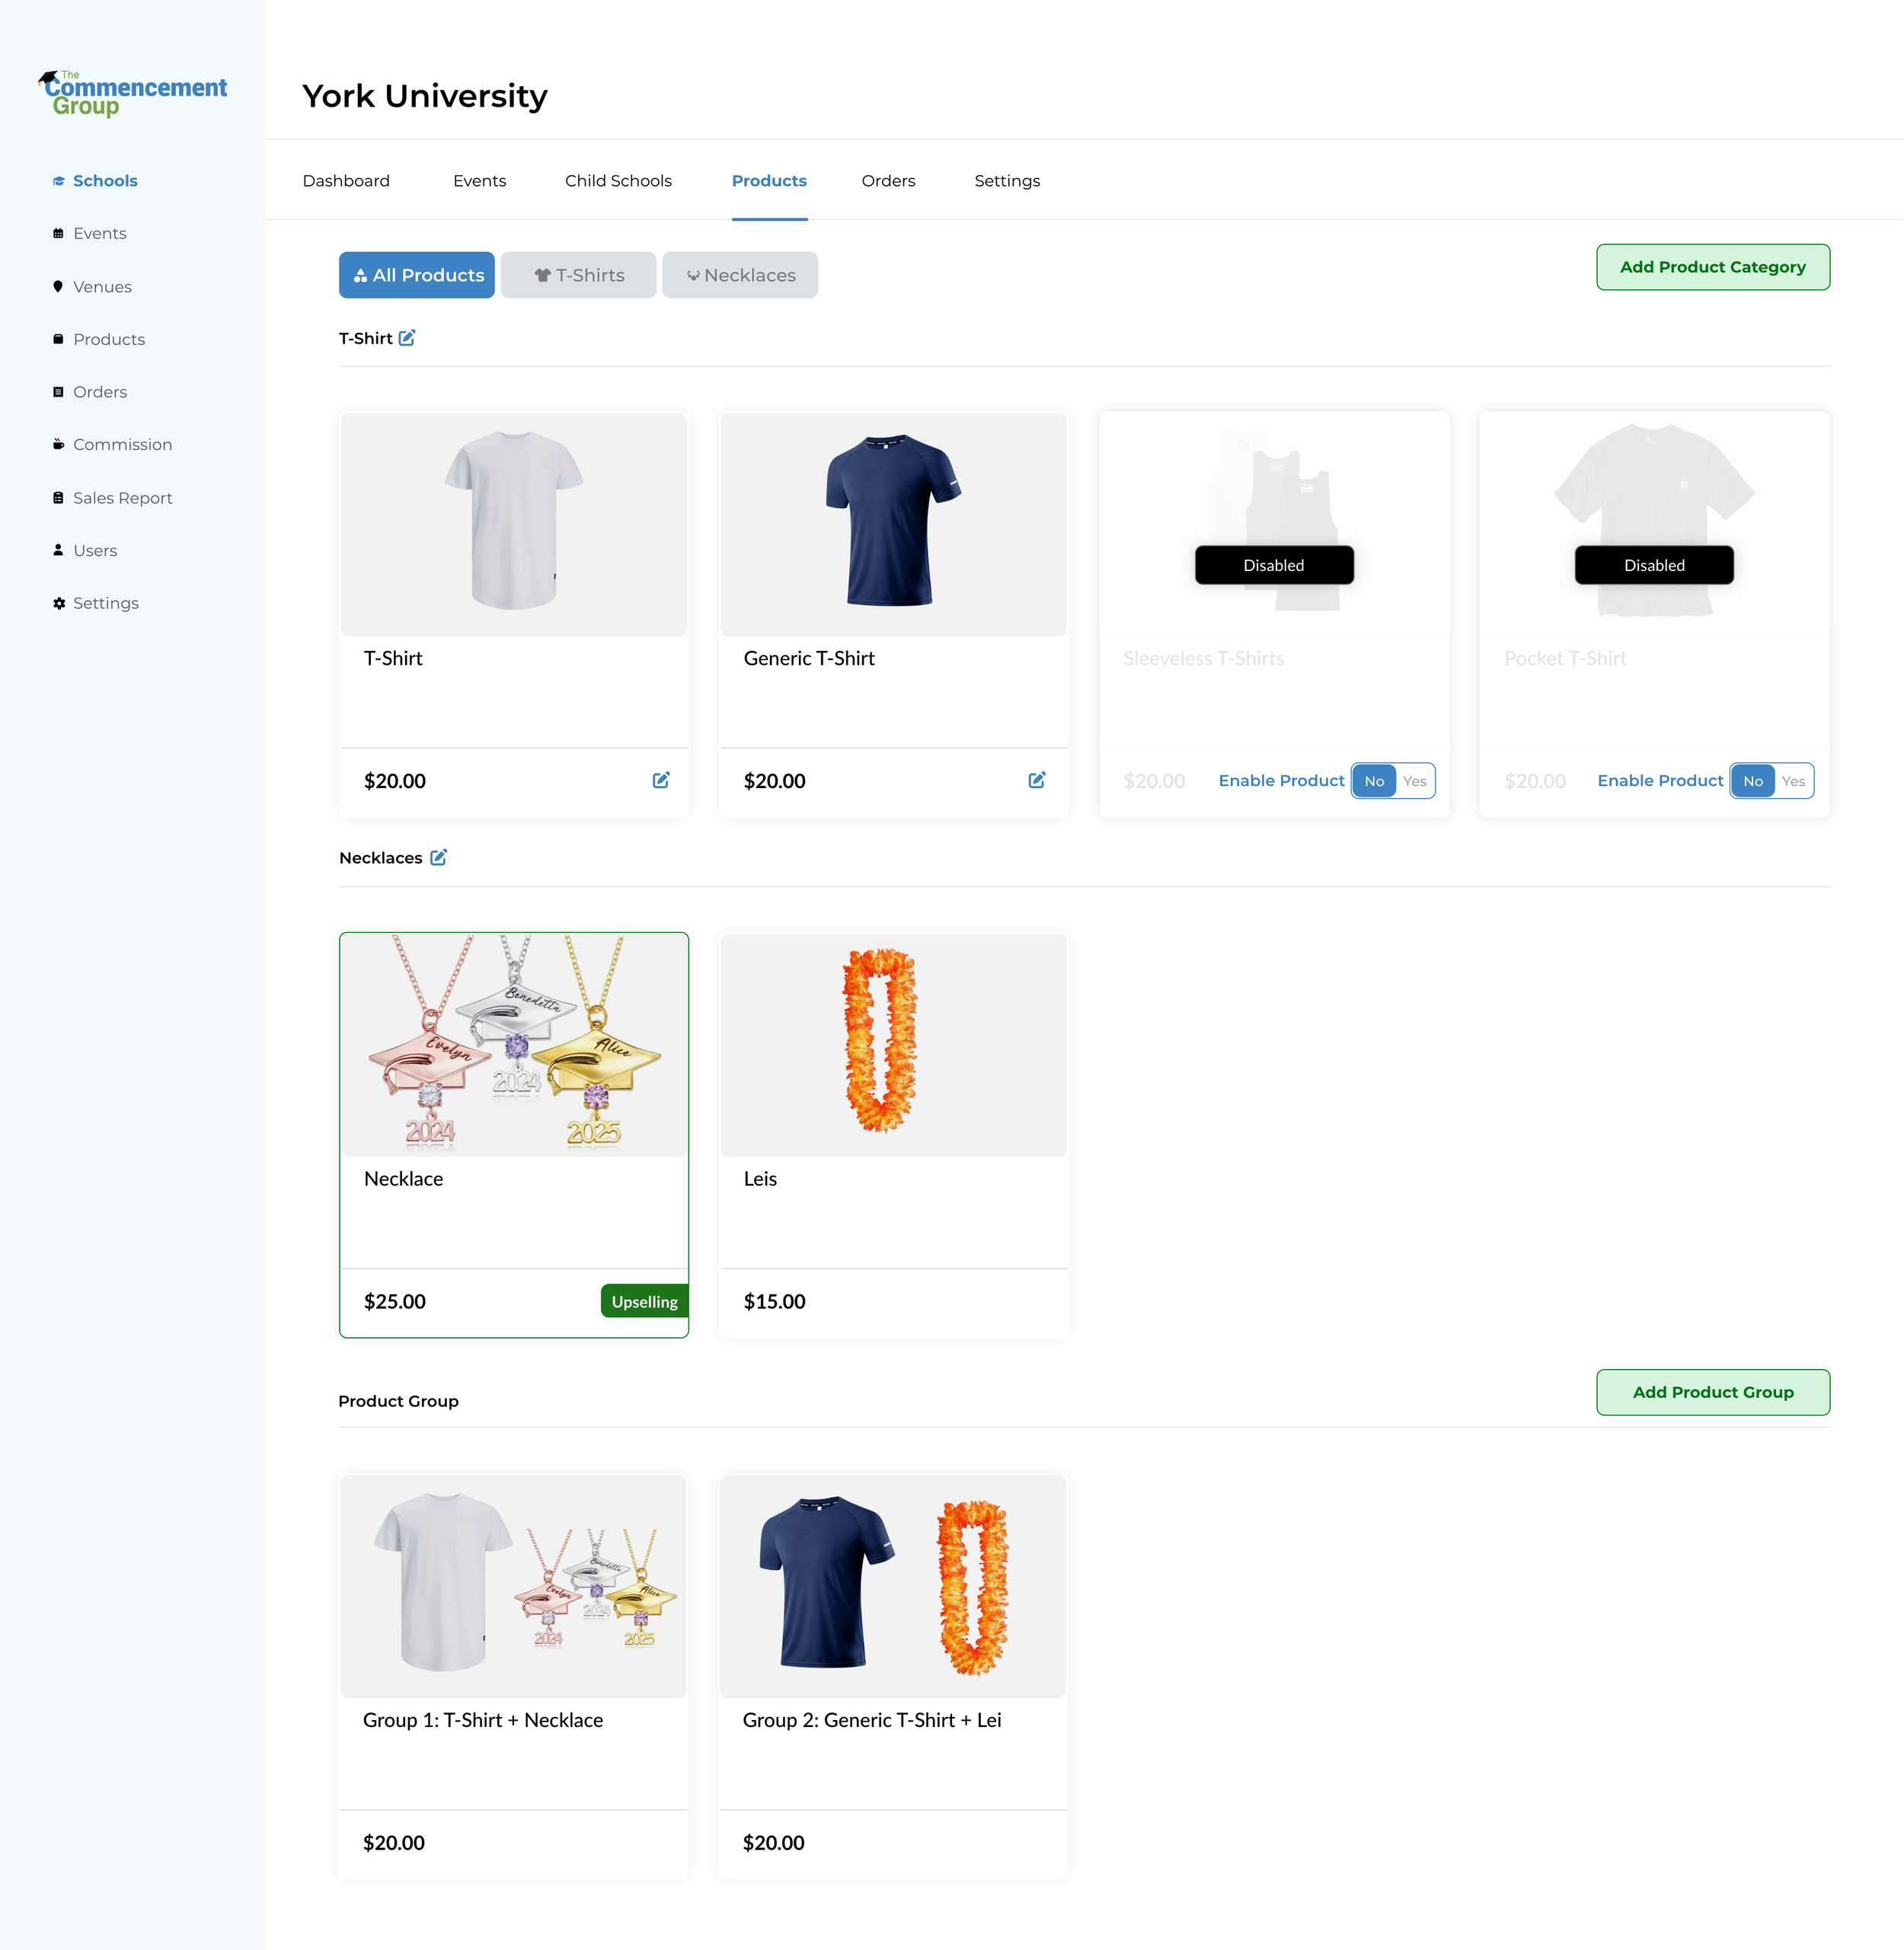Open Settings from the sidebar gear icon
1904x1950 pixels.
click(59, 603)
